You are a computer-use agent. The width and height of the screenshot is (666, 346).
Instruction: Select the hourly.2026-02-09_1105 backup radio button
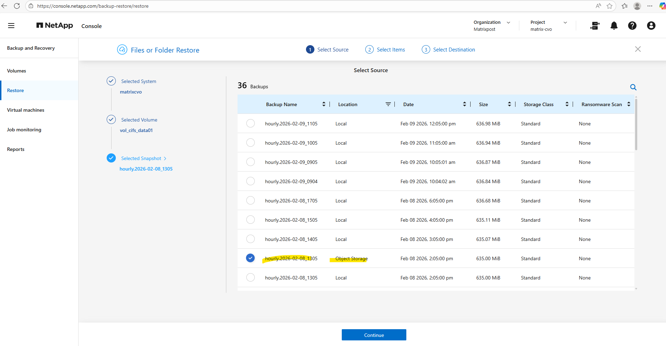[251, 123]
